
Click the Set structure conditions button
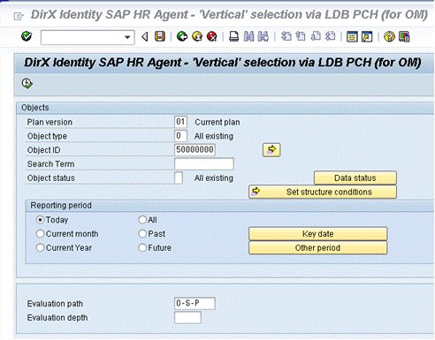323,192
